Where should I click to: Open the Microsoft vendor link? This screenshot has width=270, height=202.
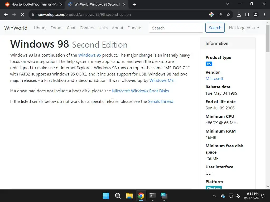click(x=214, y=78)
